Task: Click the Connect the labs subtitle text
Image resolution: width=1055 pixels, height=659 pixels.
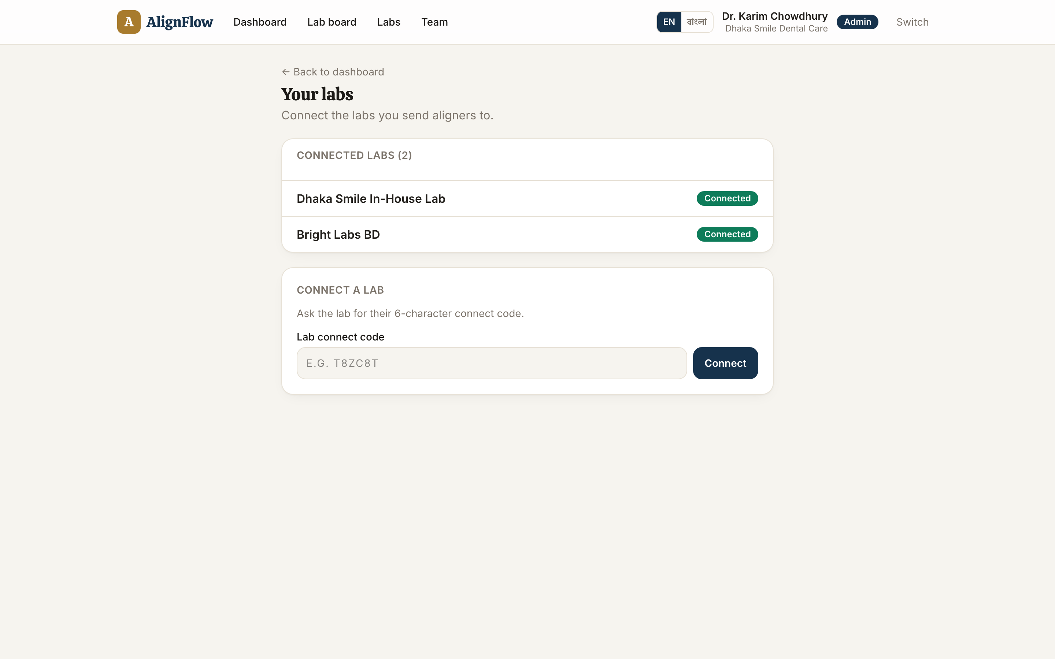Action: 387,115
